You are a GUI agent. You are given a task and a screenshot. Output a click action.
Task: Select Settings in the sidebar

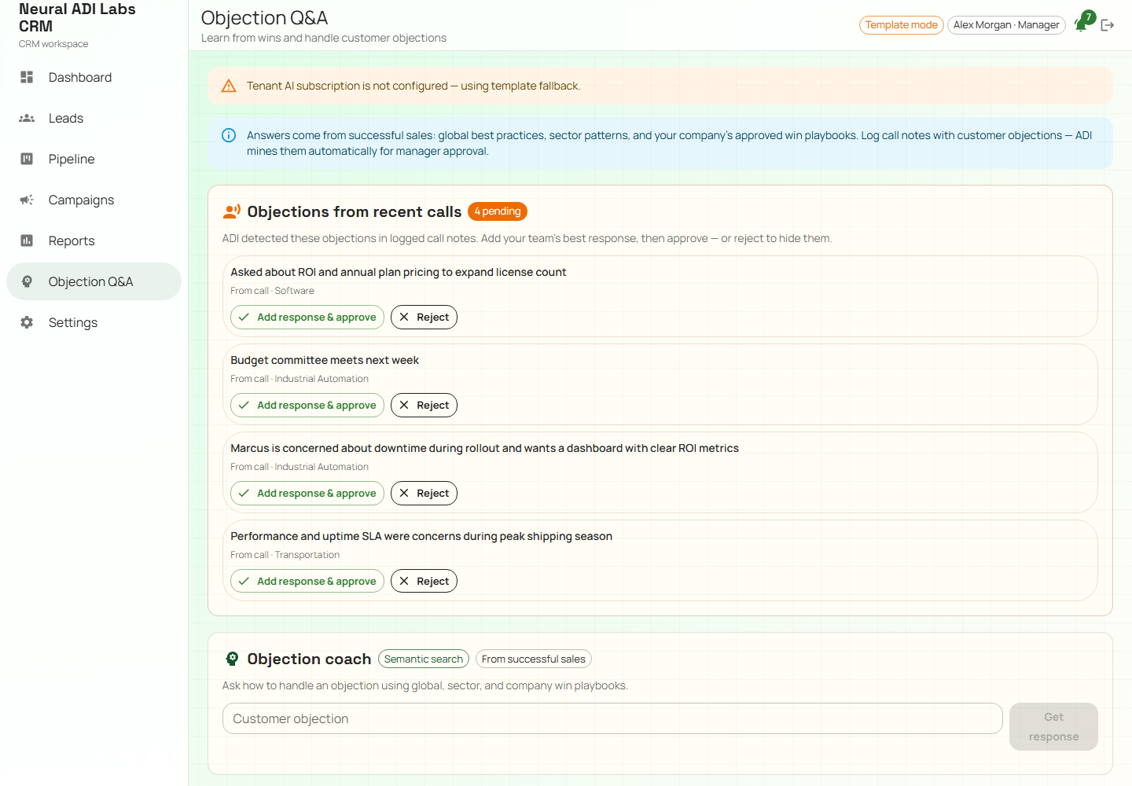[x=94, y=322]
